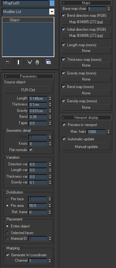Open Configure Modifier Sets icon
116x268 pixels.
(x=49, y=62)
